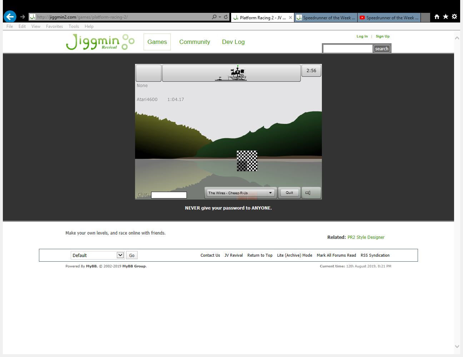
Task: Open PR2 Style Designer link
Action: click(366, 237)
